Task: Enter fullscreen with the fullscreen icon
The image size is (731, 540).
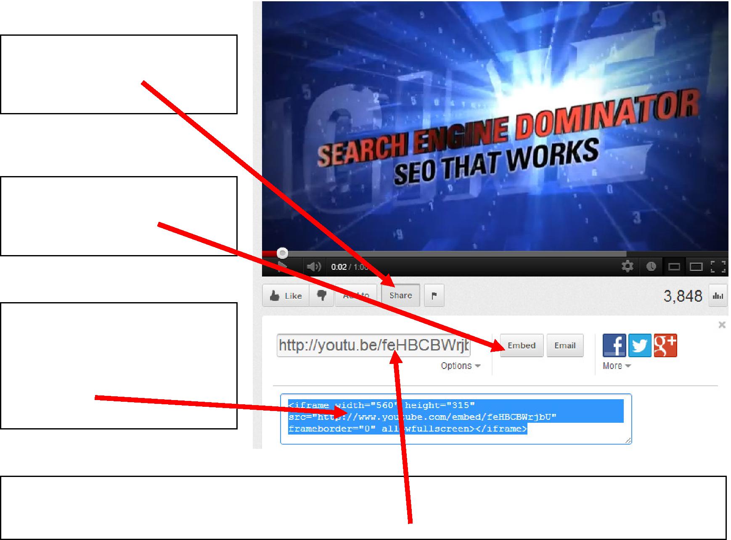Action: 718,266
